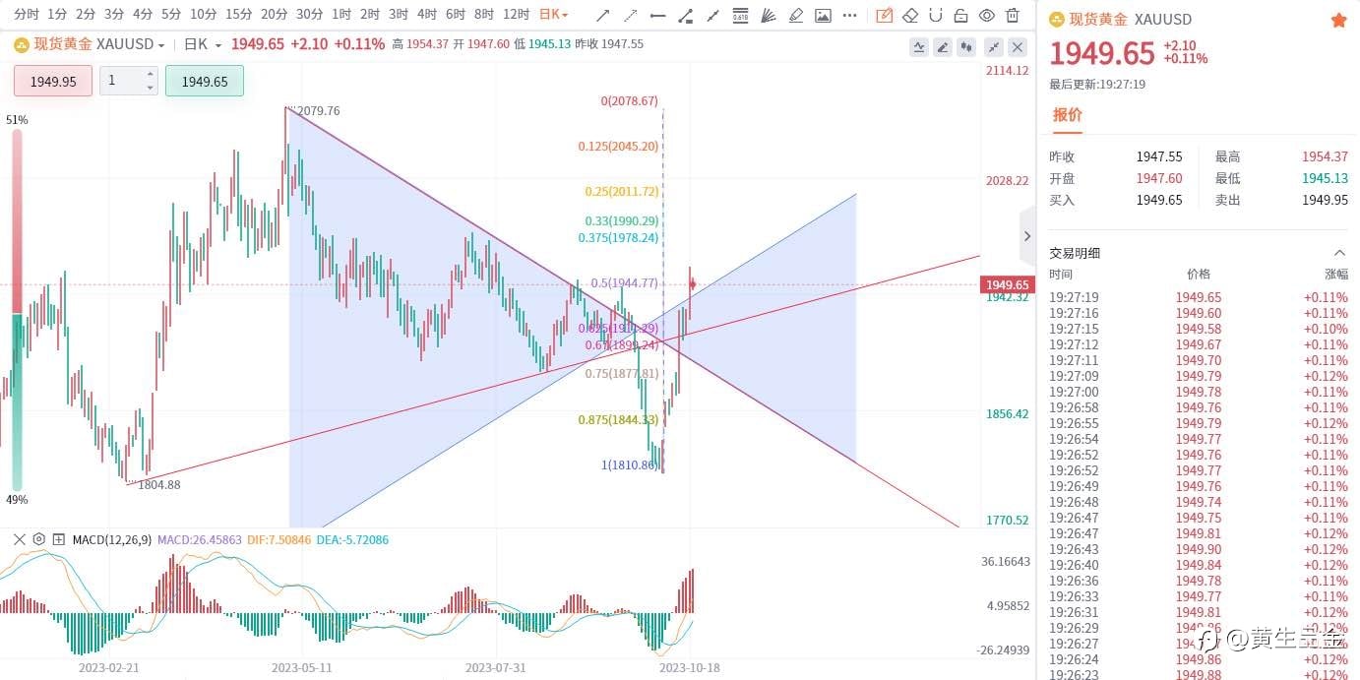This screenshot has height=680, width=1360.
Task: Toggle favorite star for XAUUSD
Action: [x=1338, y=20]
